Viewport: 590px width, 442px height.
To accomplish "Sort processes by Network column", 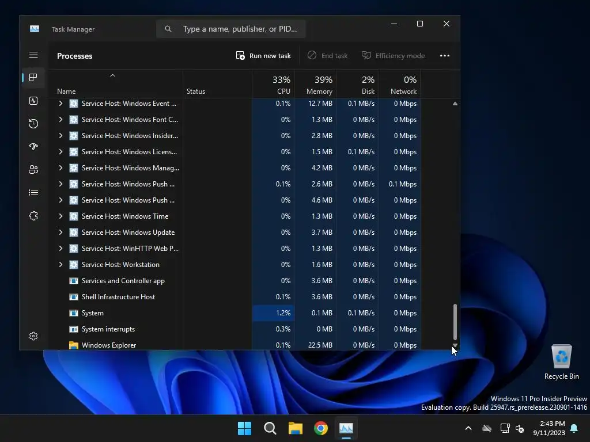I will [400, 85].
